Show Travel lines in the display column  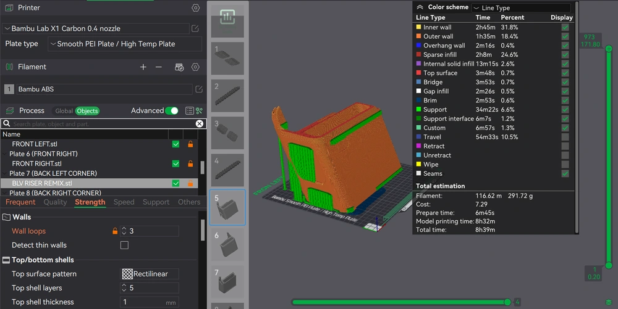click(x=565, y=137)
